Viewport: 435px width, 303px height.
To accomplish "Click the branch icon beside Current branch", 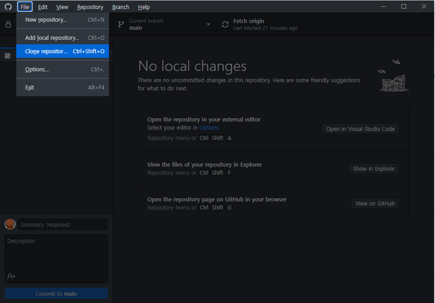I will pyautogui.click(x=121, y=24).
